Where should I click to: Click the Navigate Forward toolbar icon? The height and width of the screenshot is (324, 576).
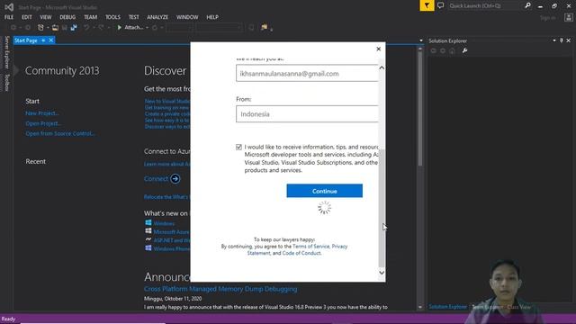click(28, 28)
